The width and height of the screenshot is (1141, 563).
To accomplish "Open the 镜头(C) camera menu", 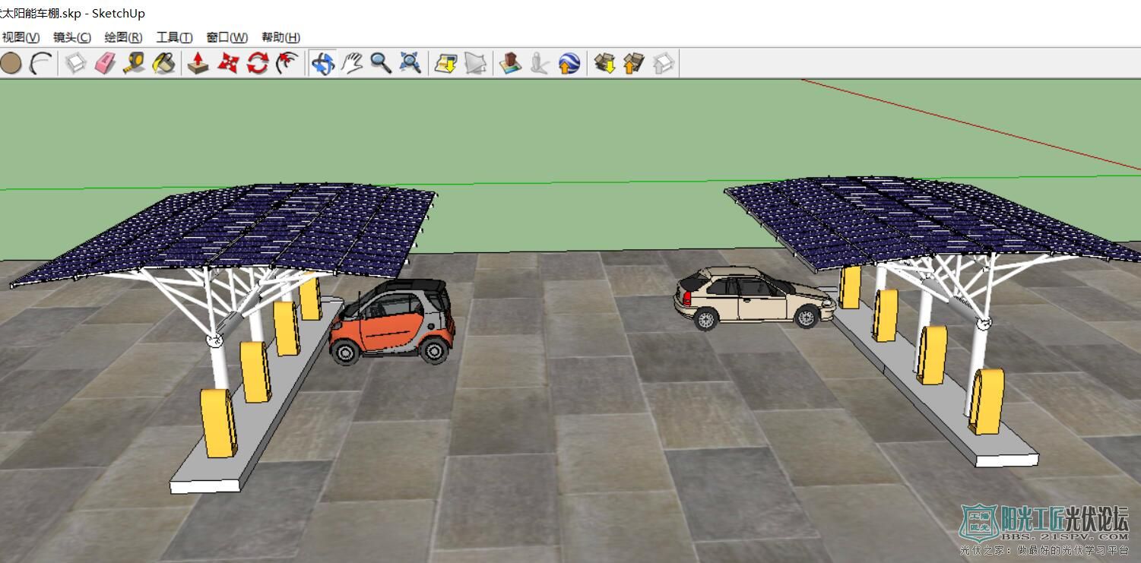I will 72,37.
